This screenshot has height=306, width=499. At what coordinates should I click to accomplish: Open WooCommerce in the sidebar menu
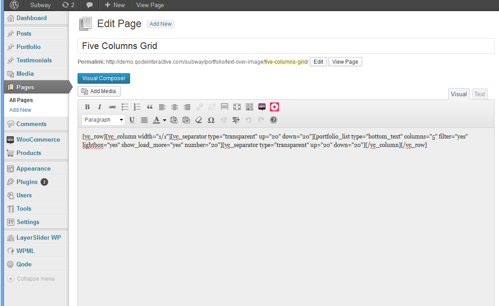coord(38,139)
